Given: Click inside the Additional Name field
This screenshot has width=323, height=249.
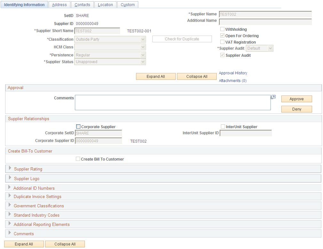Looking at the screenshot, I should 265,21.
